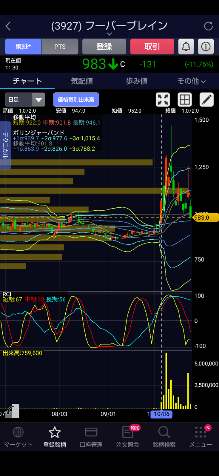Expand the その他 tab menu

[x=192, y=81]
